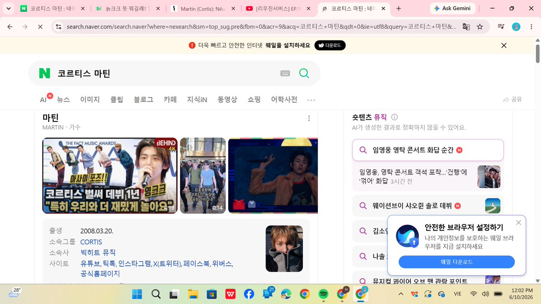Screen dimensions: 541x304
Task: Click the Ask Gemini button
Action: (453, 8)
